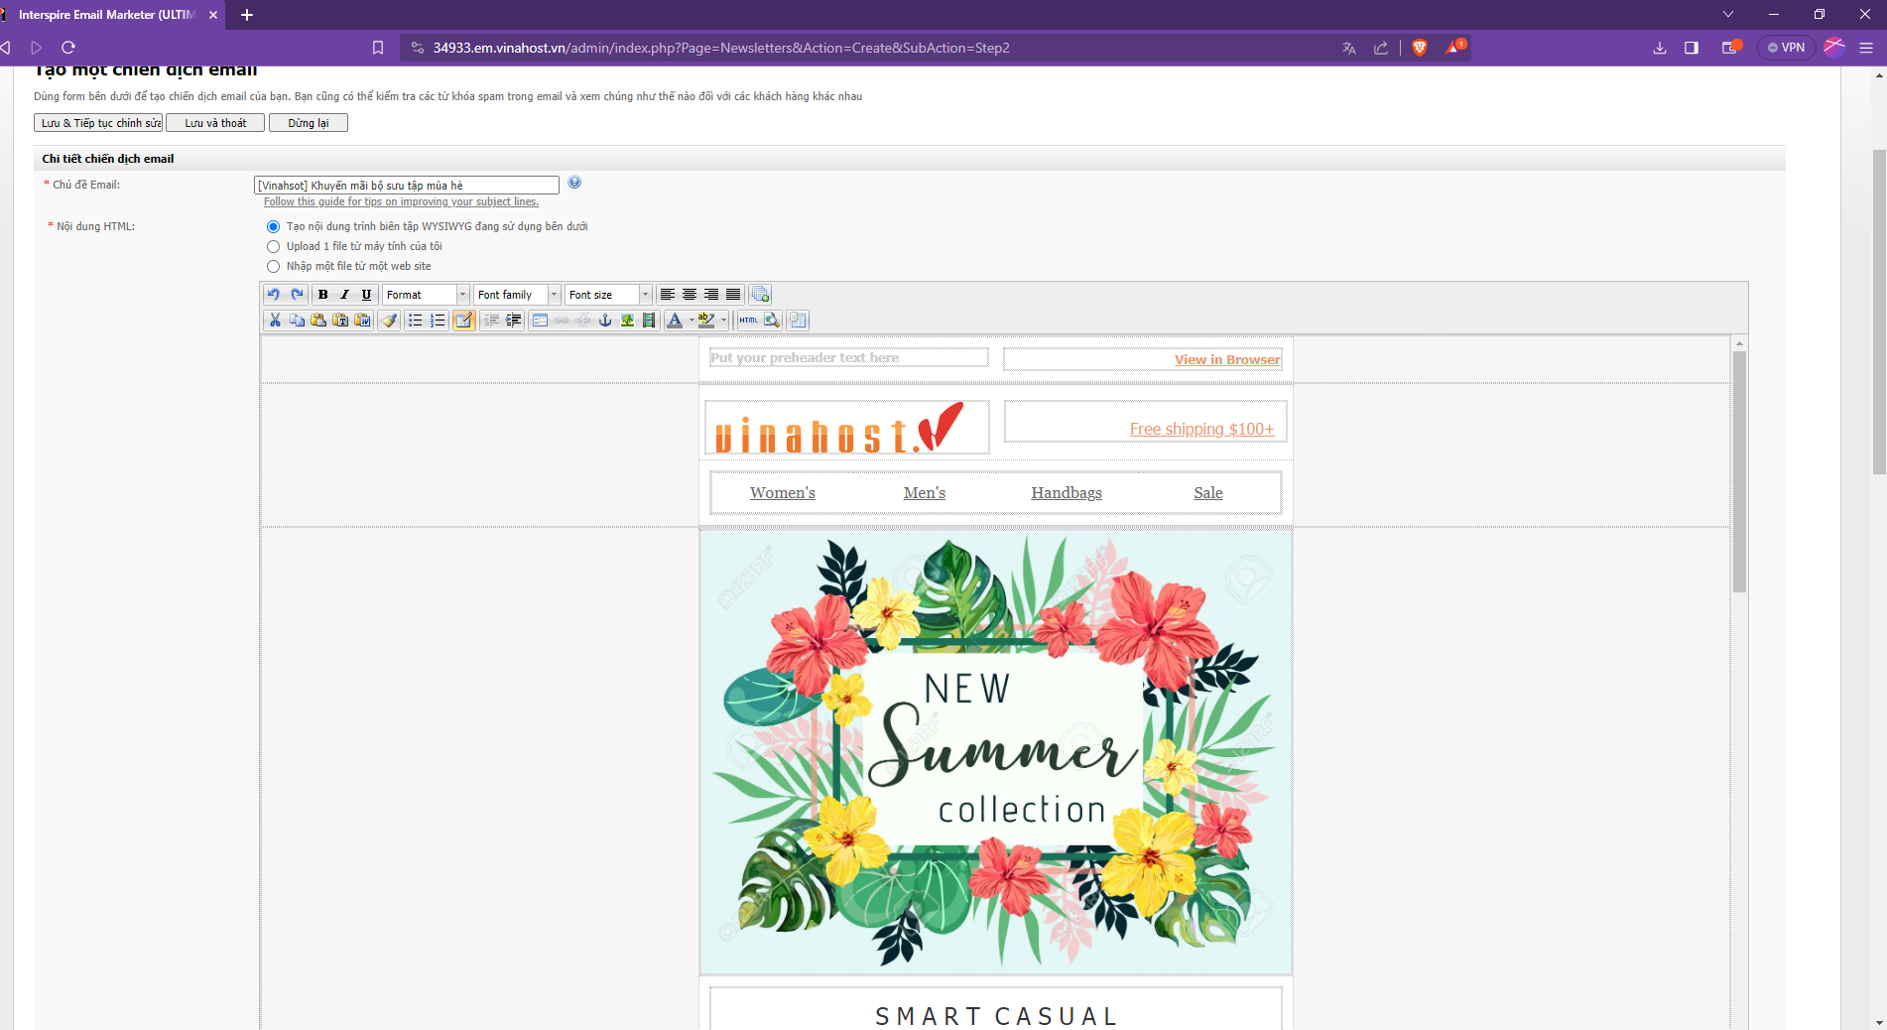
Task: Toggle bold formatting in the editor
Action: point(322,295)
